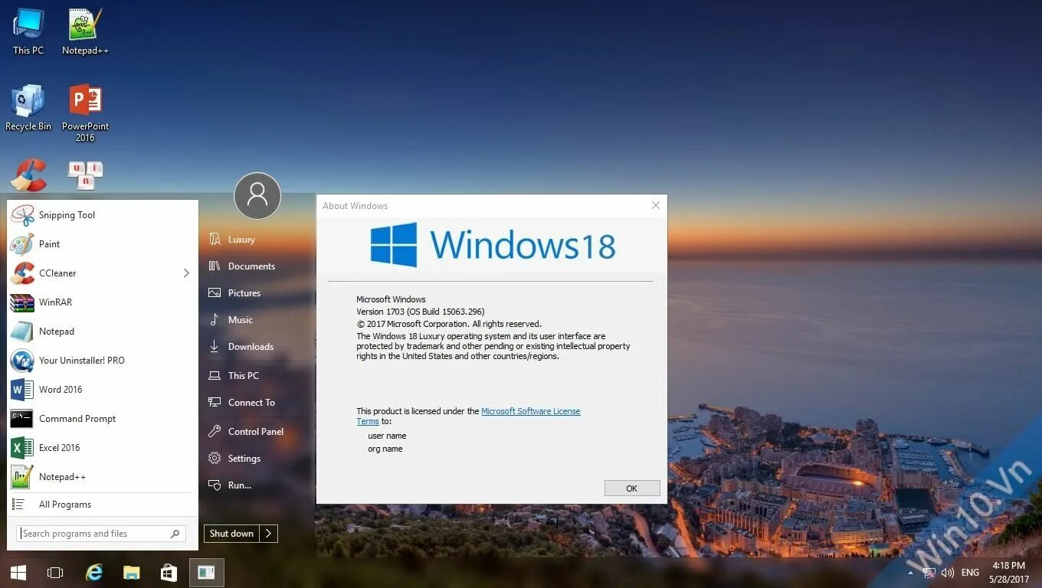Click the Your Uninstaller! PRO label

coord(82,361)
